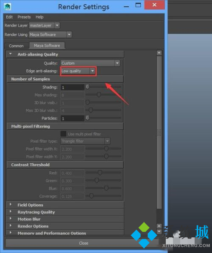Collapse the Anti-aliasing Quality section
Viewport: 212px width, 253px height.
click(x=11, y=54)
